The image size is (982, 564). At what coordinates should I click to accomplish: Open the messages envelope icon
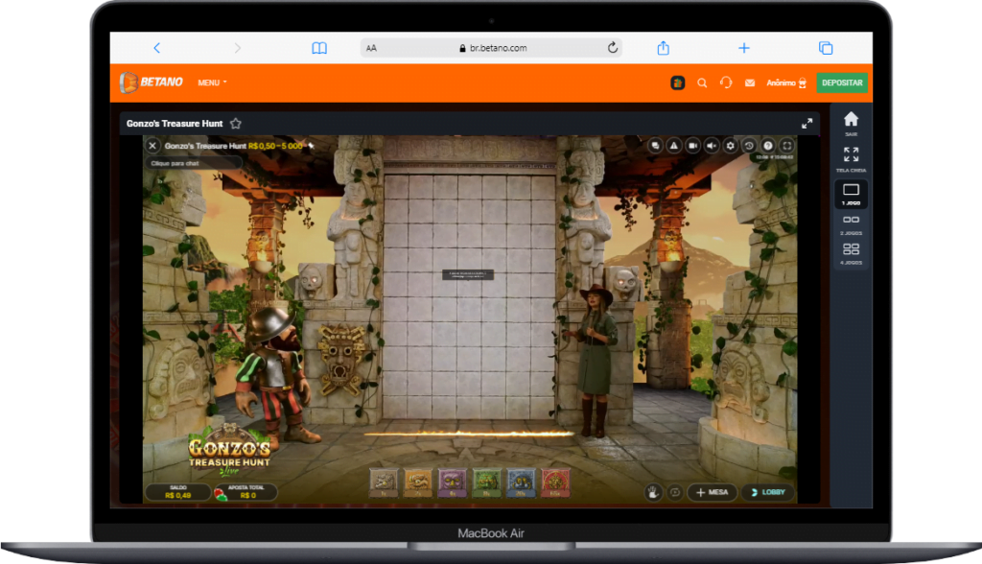(x=750, y=82)
